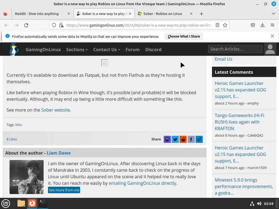Expand the Sections dropdown menu
Image resolution: width=279 pixels, height=209 pixels.
click(77, 50)
